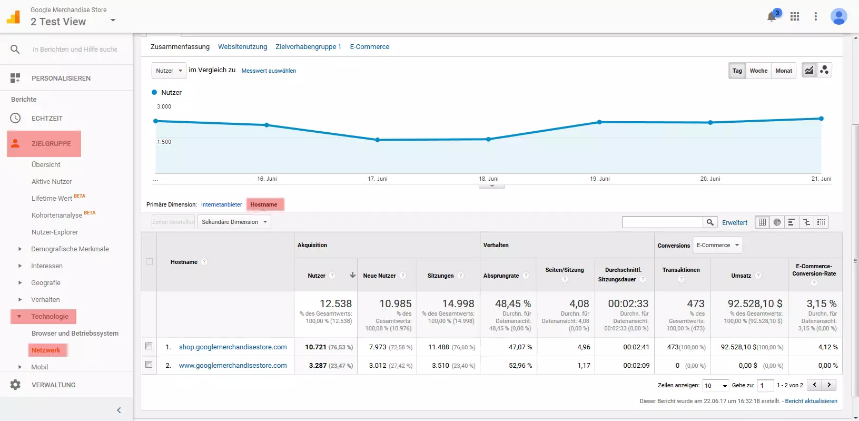Select the pivot table view icon
The image size is (859, 421).
(821, 222)
